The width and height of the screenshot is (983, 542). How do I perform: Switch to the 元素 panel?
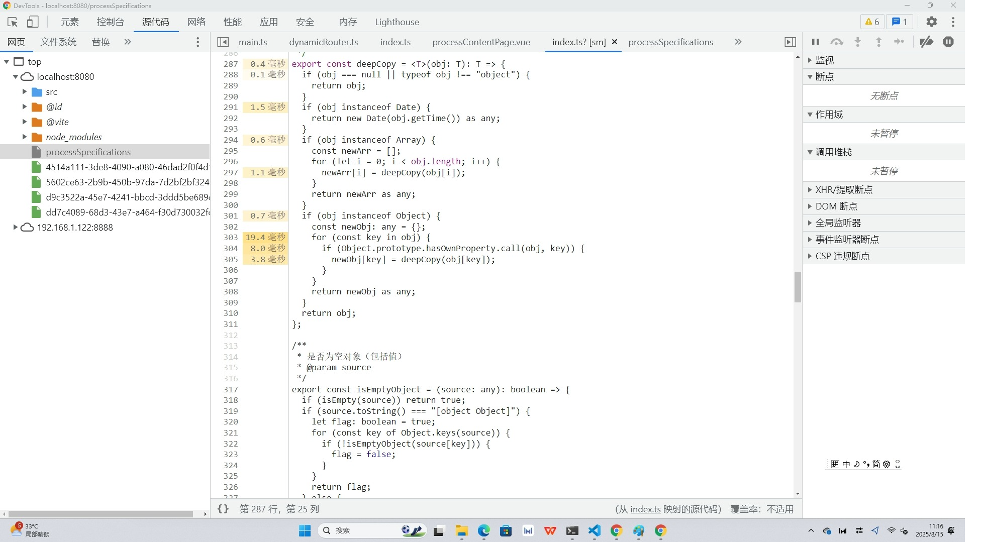[x=70, y=22]
